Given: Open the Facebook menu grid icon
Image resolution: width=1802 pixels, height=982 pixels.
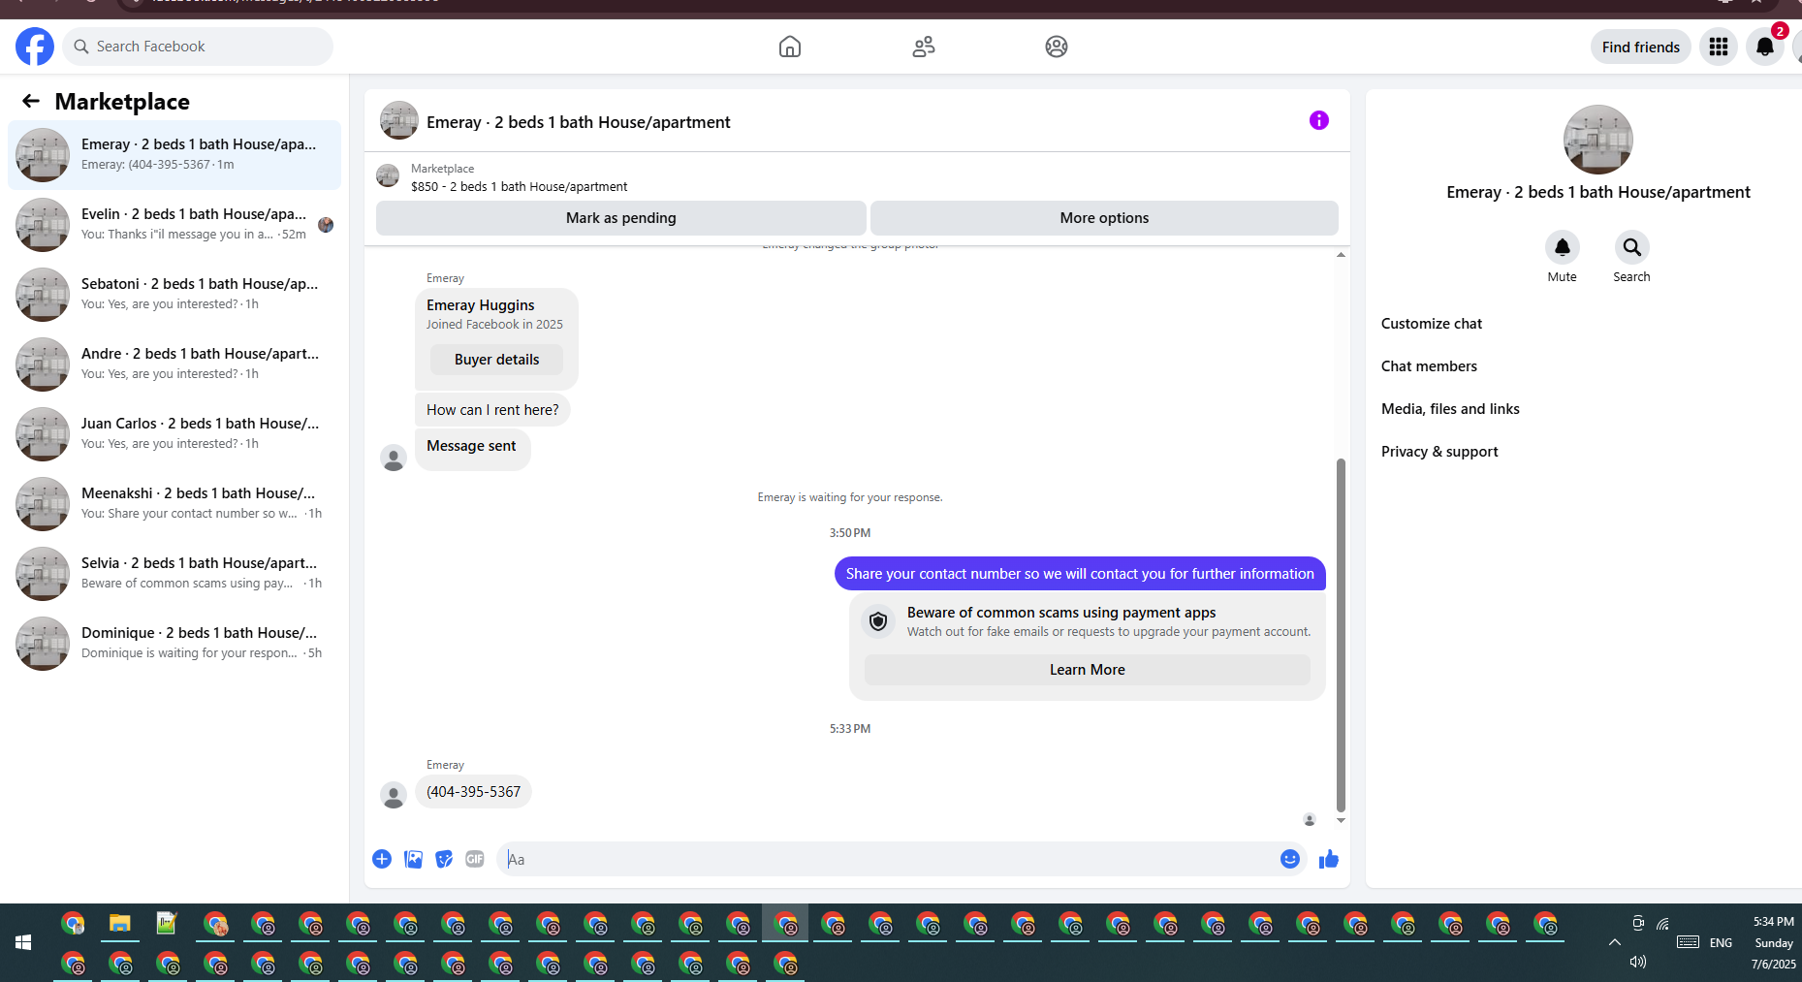Looking at the screenshot, I should tap(1719, 47).
